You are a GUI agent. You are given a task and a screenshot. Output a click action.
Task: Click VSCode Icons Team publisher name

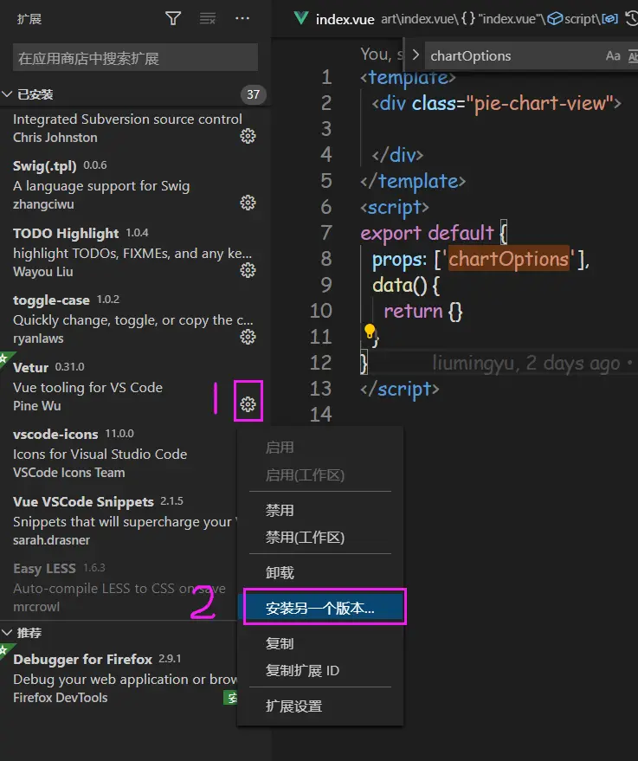[x=69, y=472]
